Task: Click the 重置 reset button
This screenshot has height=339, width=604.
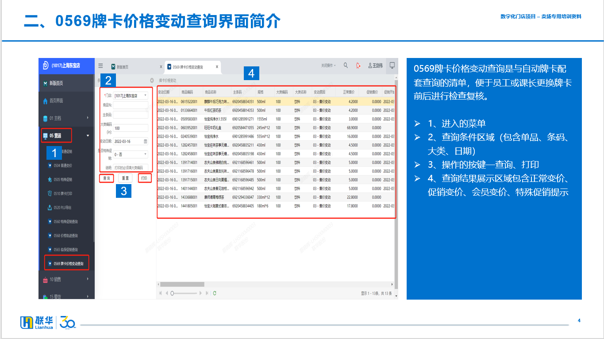Action: coord(126,178)
